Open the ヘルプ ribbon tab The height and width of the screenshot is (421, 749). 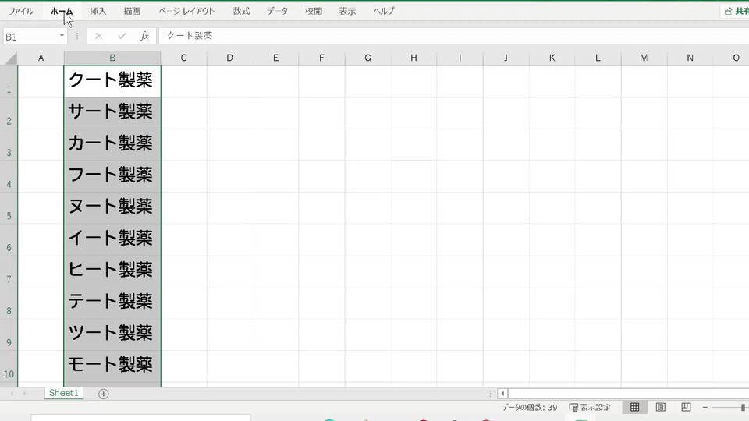click(x=384, y=11)
